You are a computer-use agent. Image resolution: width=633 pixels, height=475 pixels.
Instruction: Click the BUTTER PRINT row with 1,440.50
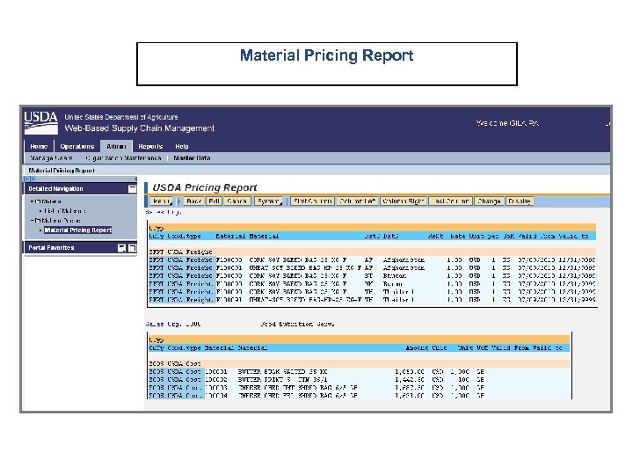point(360,380)
